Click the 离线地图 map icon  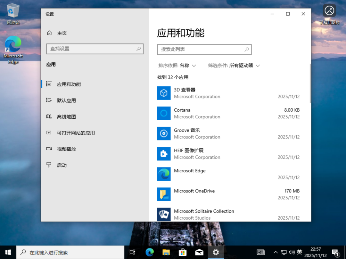tap(49, 116)
